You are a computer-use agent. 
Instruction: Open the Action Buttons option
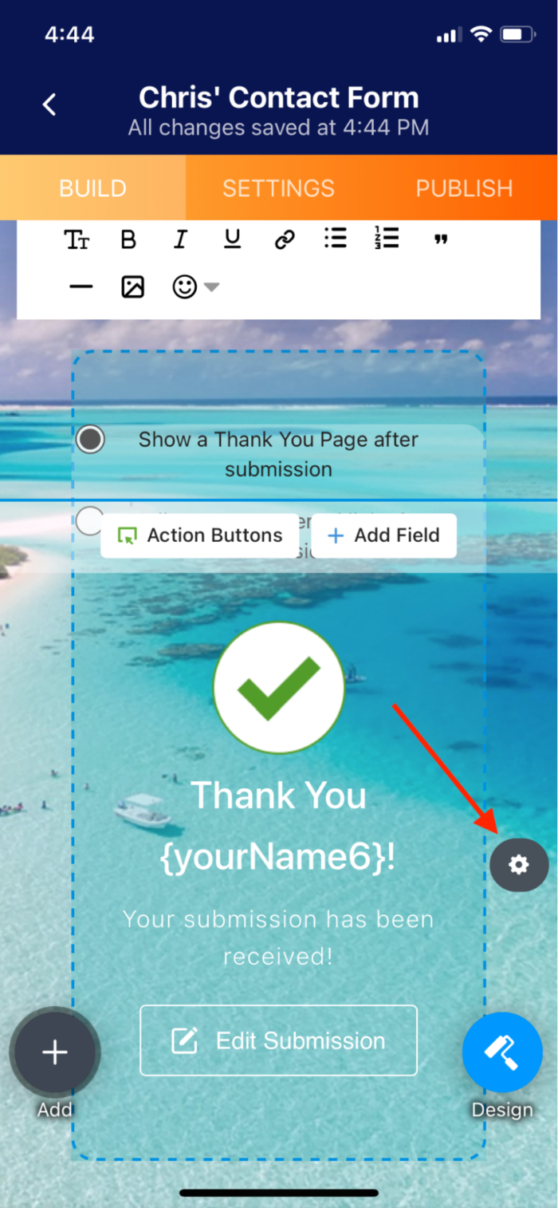200,535
